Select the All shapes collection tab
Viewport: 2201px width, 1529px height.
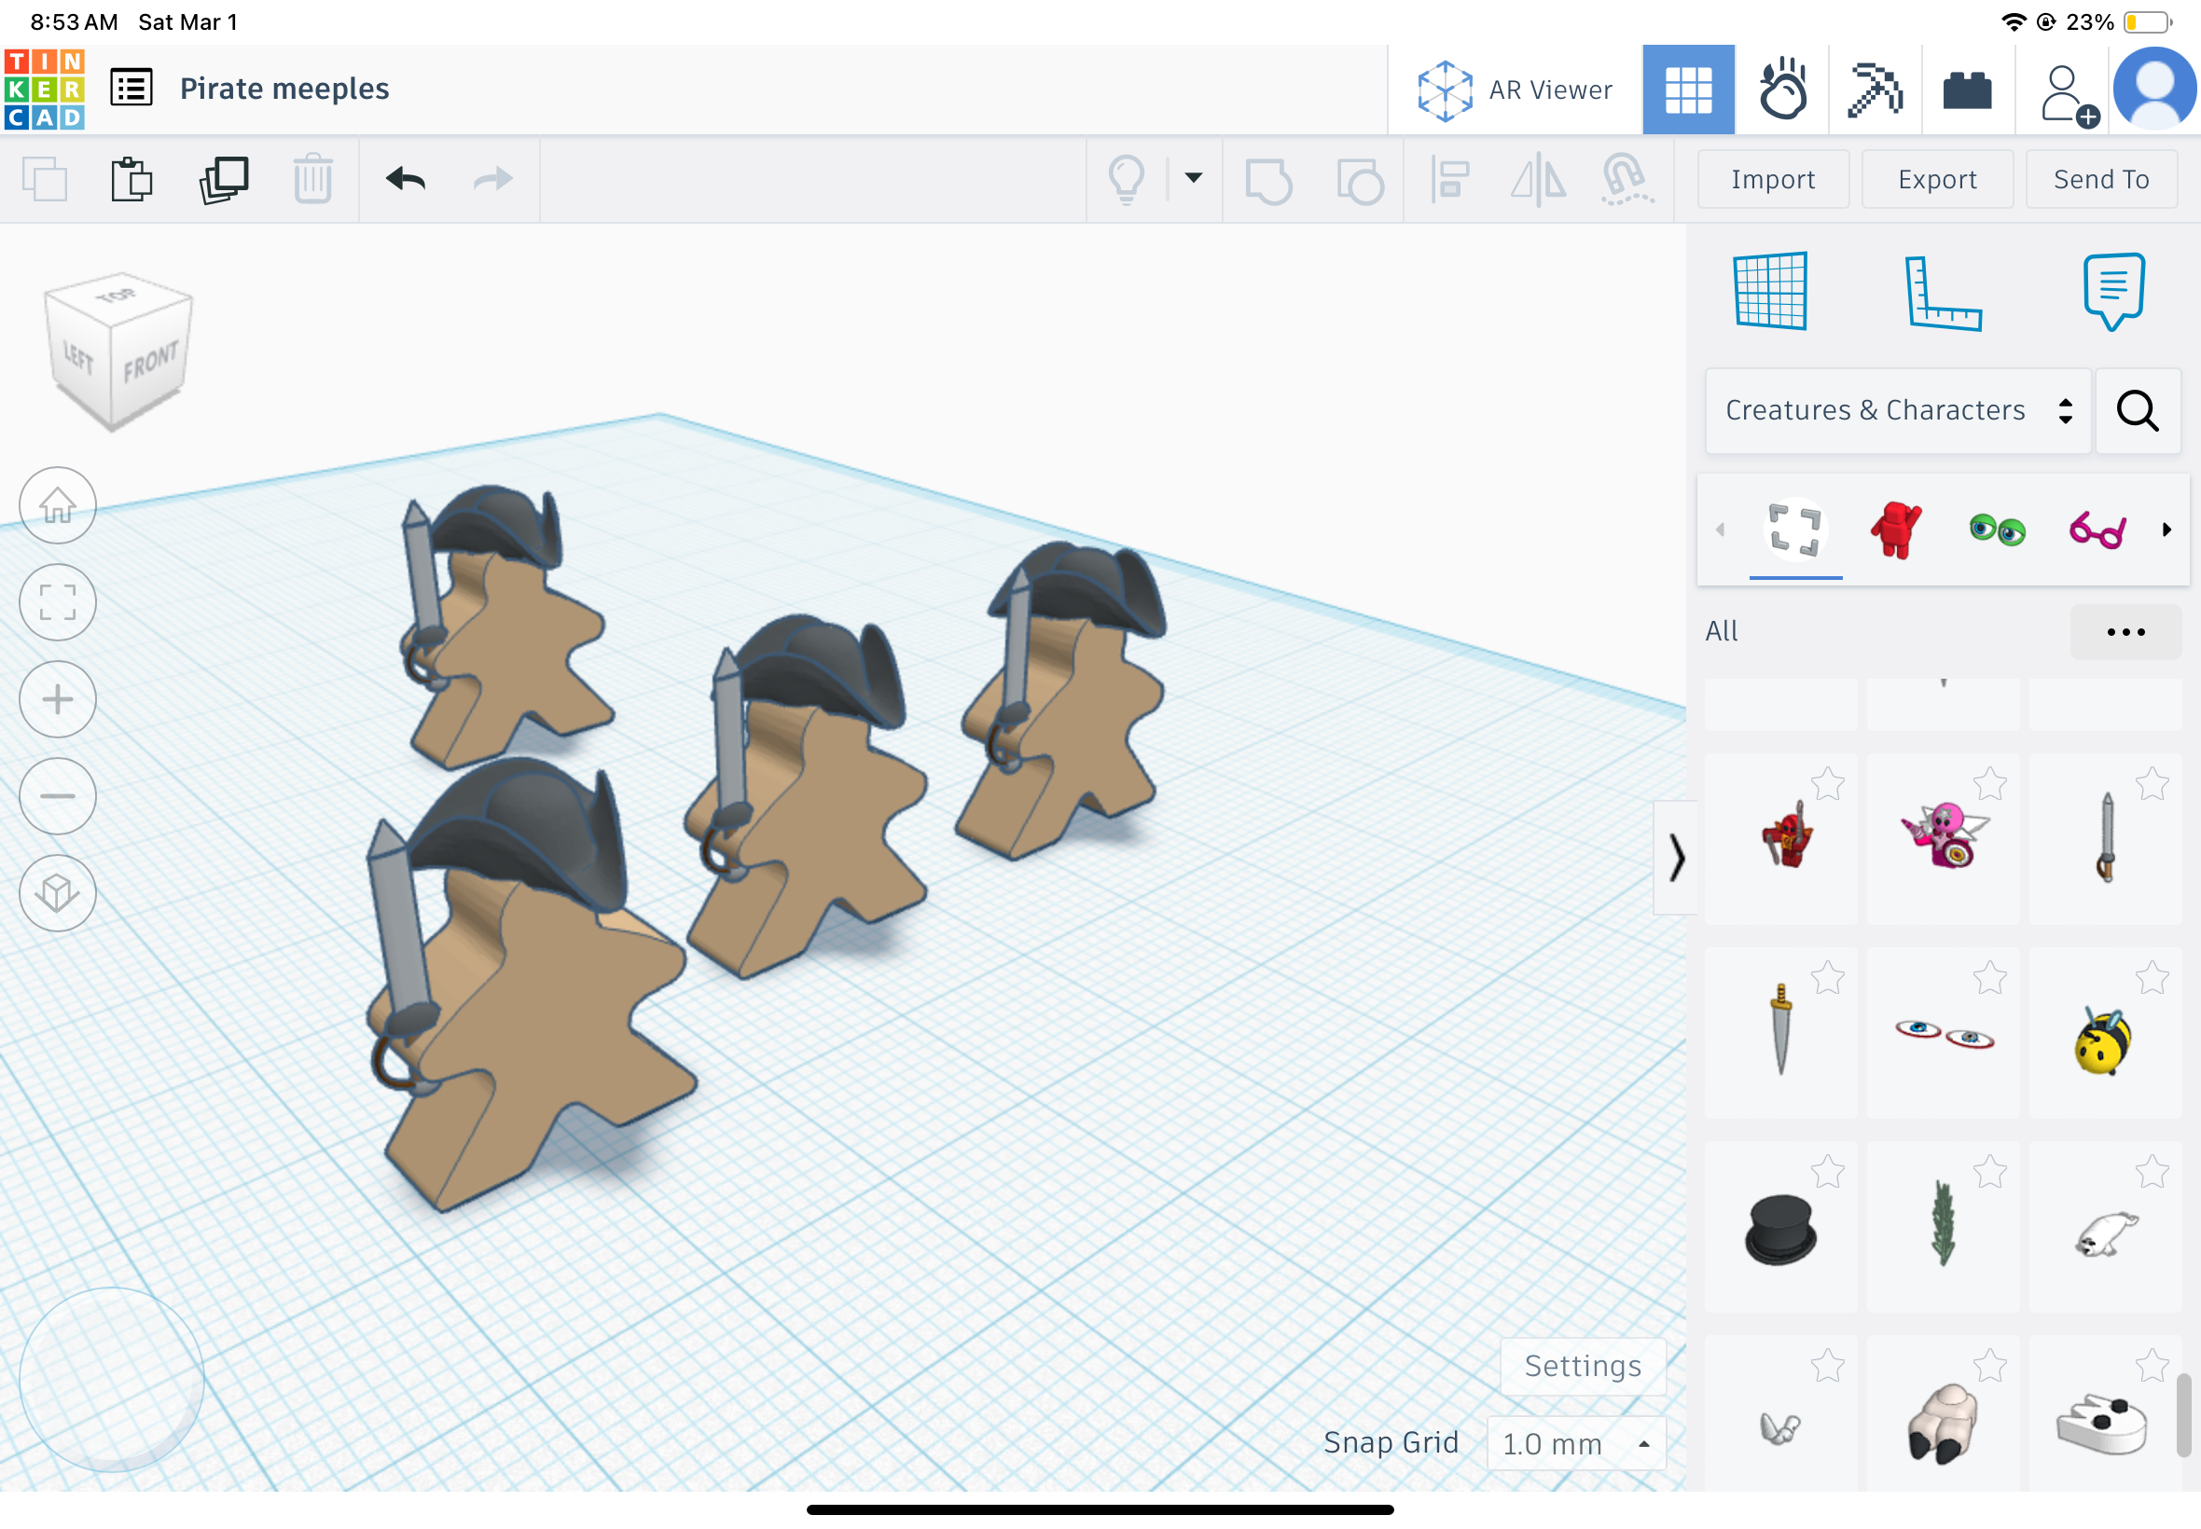point(1794,529)
